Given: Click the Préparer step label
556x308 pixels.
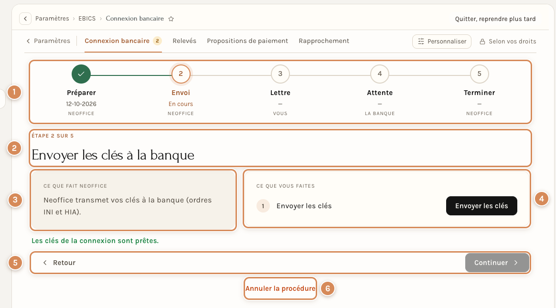Looking at the screenshot, I should click(x=81, y=93).
